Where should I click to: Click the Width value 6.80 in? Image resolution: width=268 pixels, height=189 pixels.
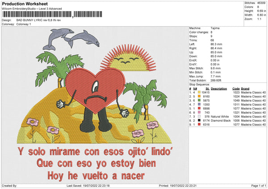261,15
